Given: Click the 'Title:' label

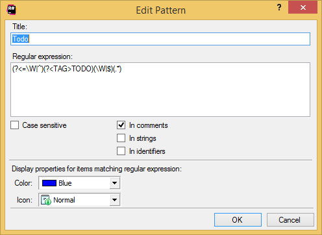Looking at the screenshot, I should pyautogui.click(x=19, y=27).
